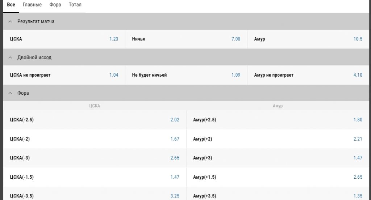Choose handicap ЦСКА(-3) at 2.65
This screenshot has width=371, height=200.
point(95,158)
